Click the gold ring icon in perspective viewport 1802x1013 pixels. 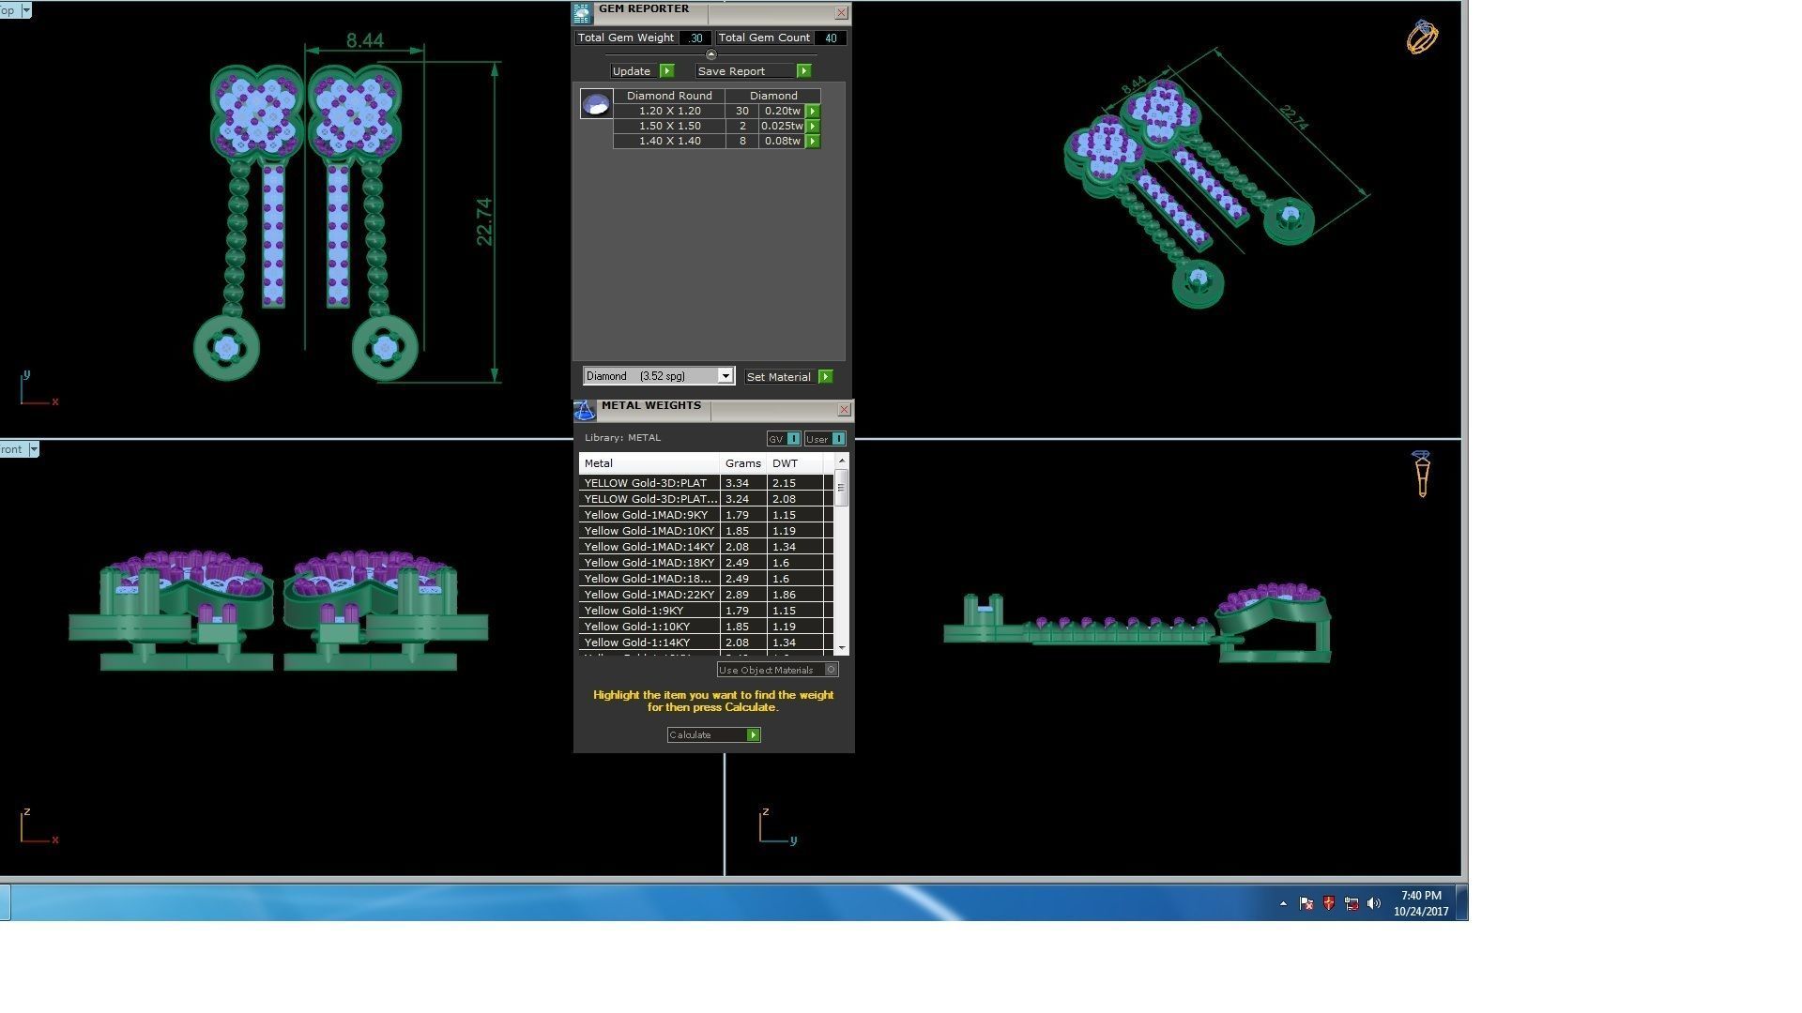coord(1421,38)
